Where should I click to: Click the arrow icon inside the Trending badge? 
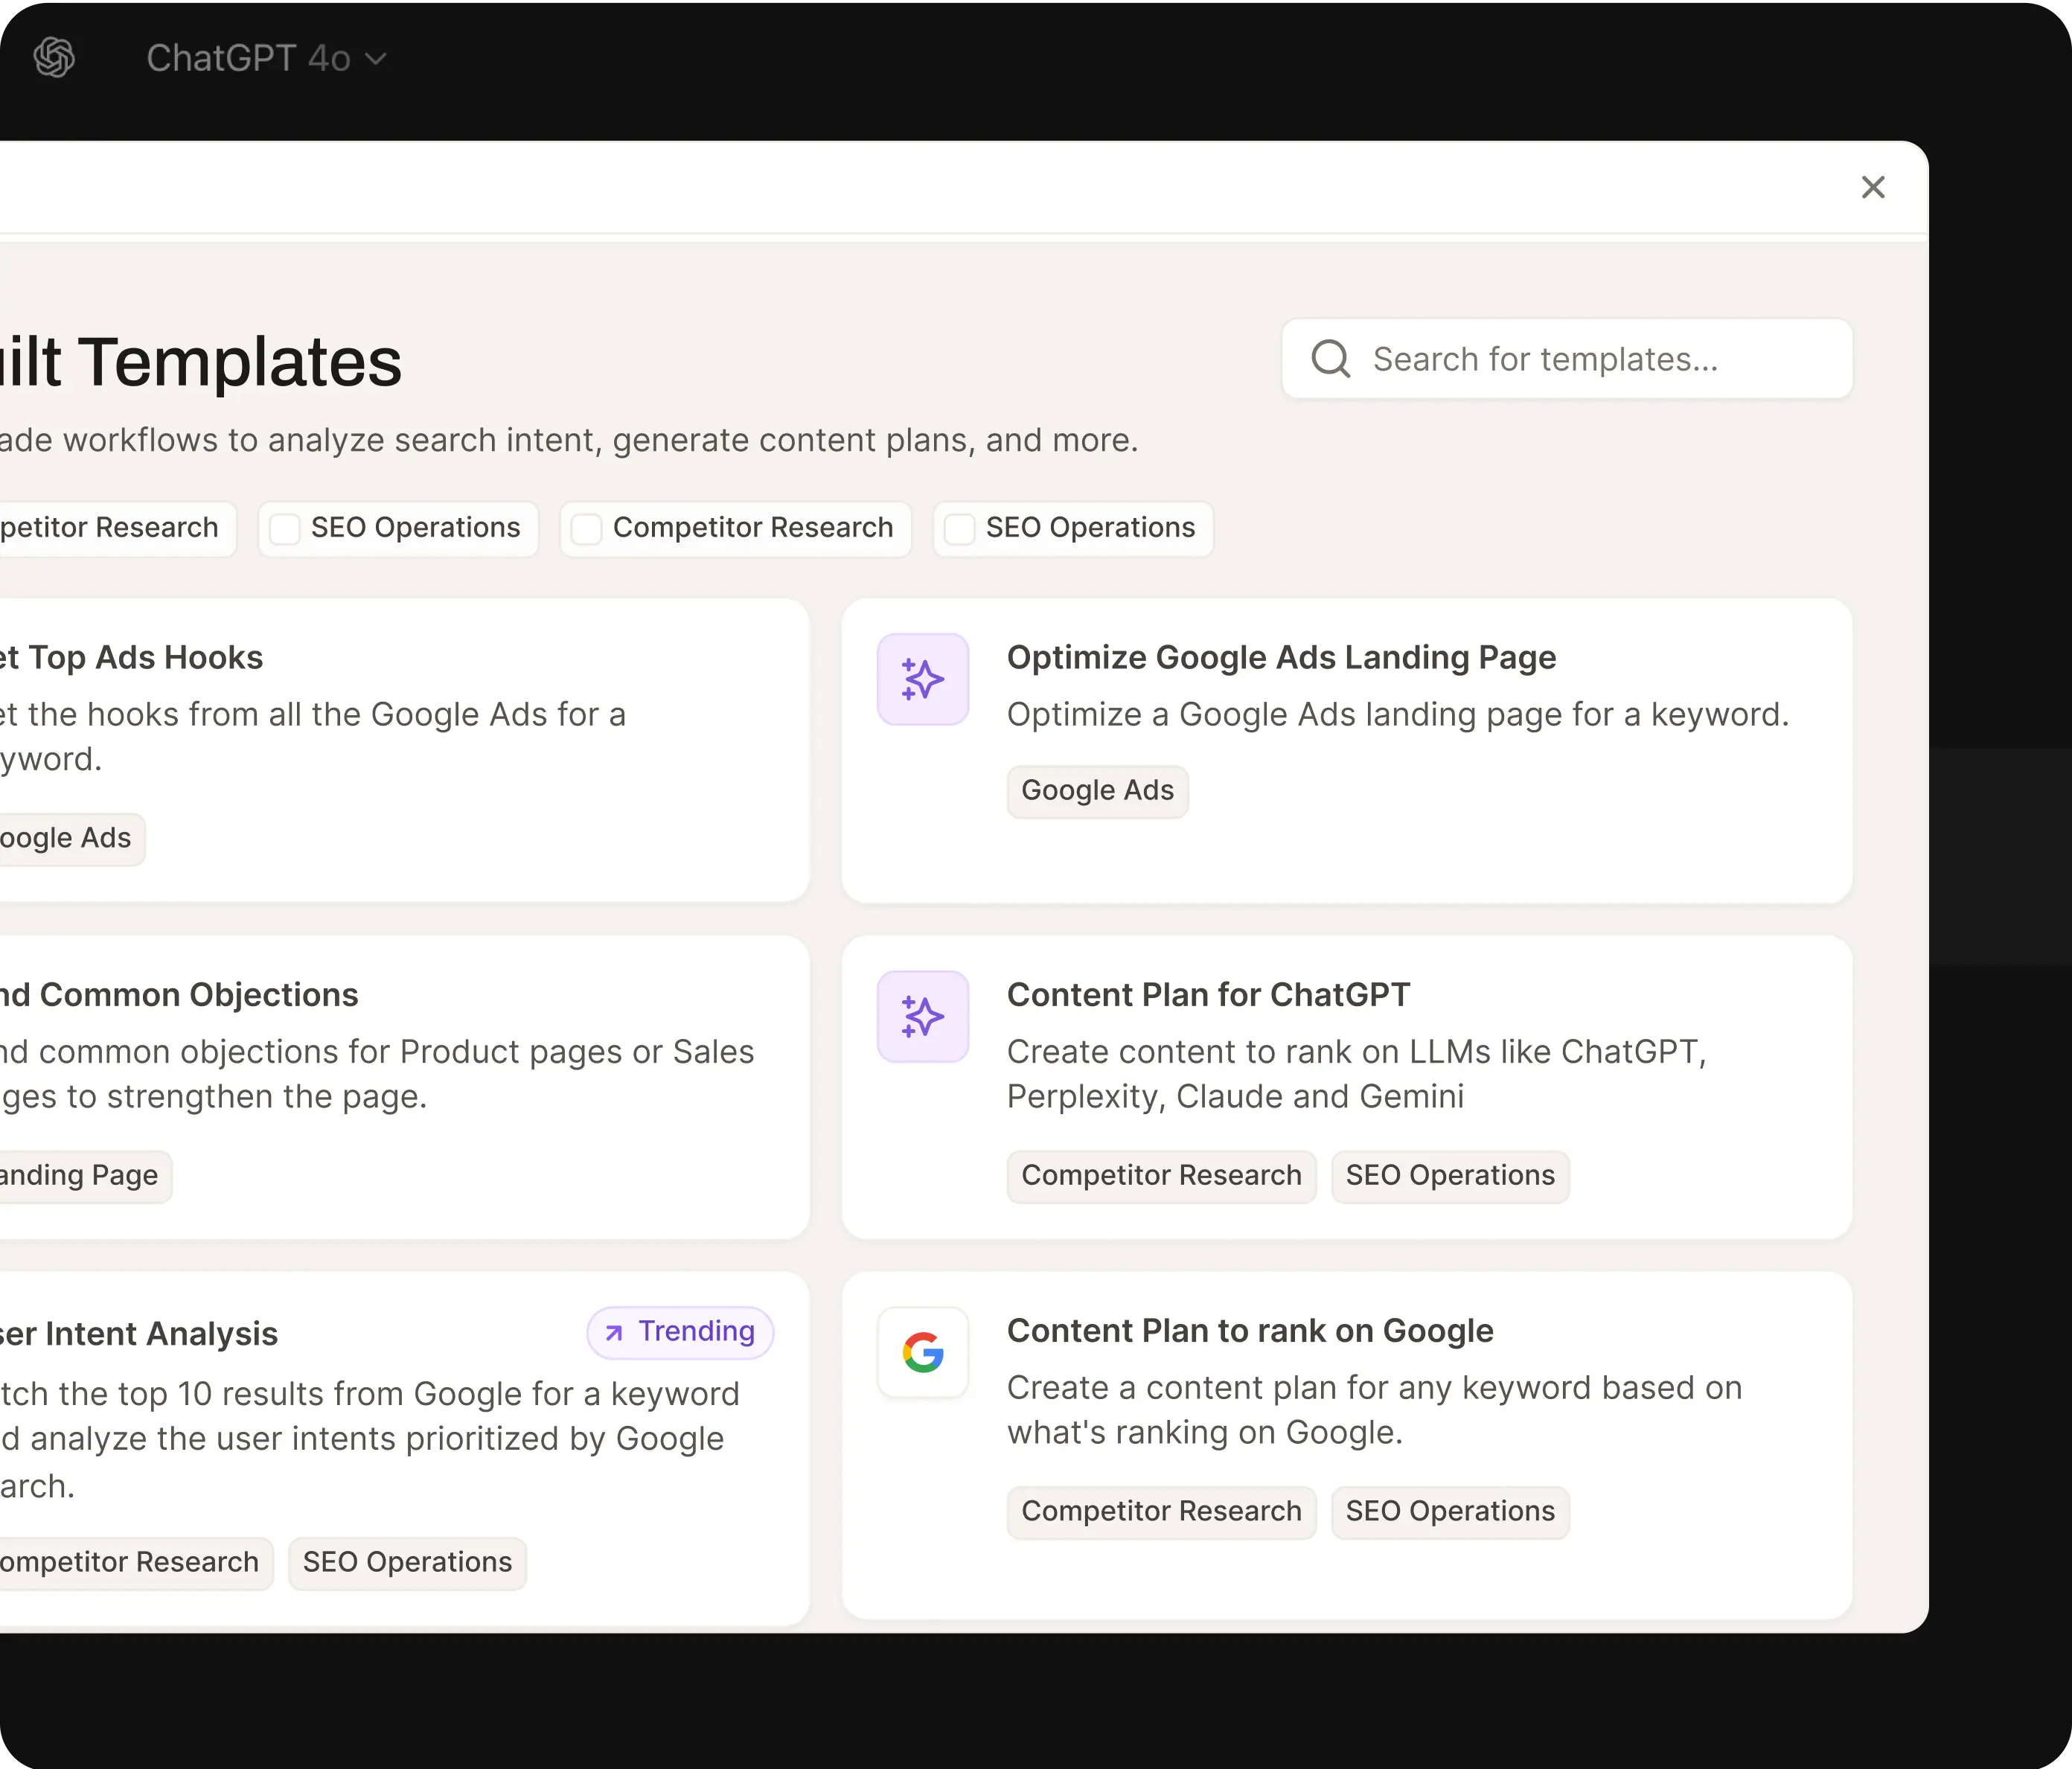tap(615, 1333)
